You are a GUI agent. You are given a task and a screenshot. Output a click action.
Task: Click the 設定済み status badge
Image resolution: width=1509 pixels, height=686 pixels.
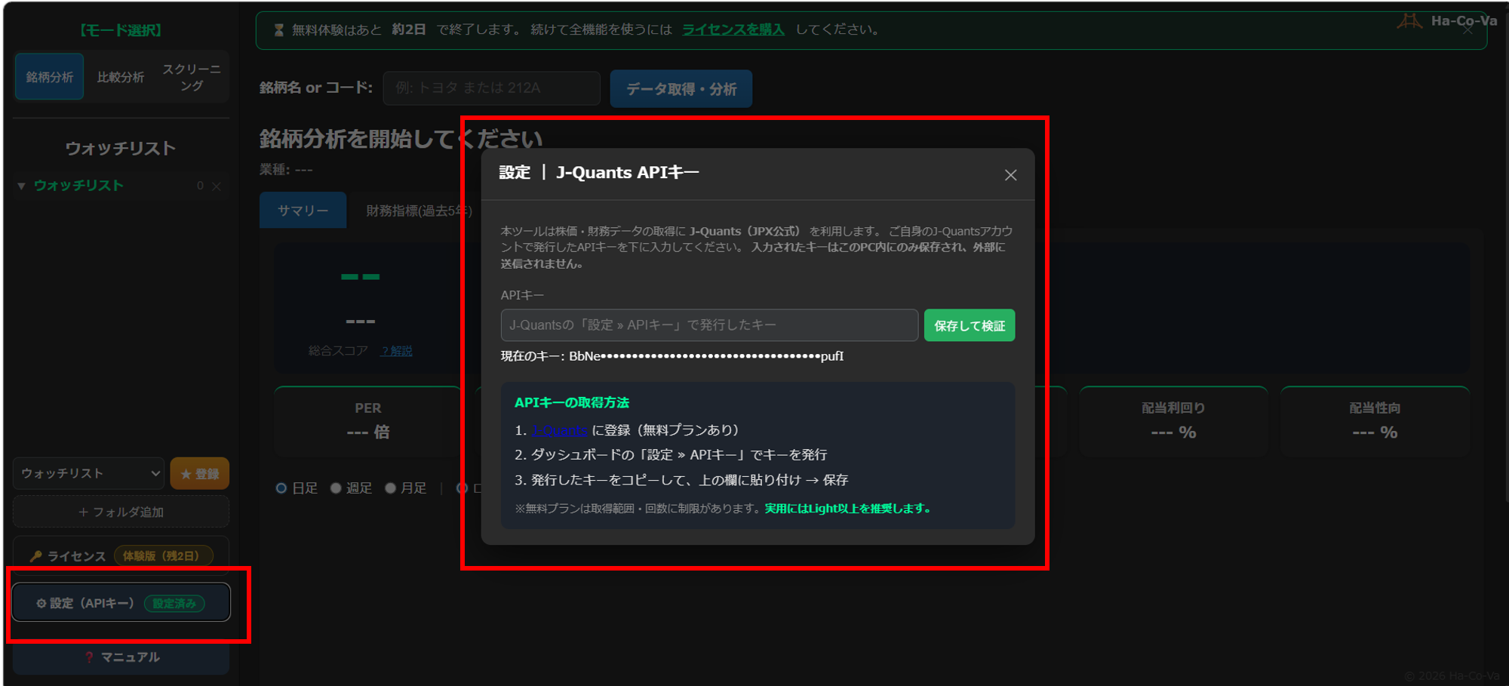(174, 604)
